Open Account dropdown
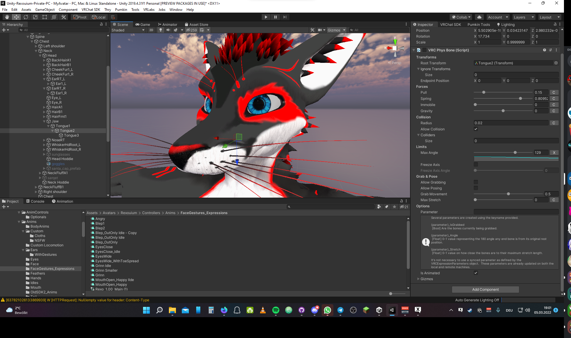This screenshot has width=571, height=338. (x=498, y=17)
